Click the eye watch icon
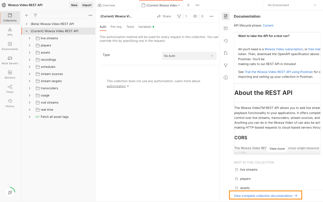Image resolution: width=323 pixels, height=202 pixels. tap(195, 16)
